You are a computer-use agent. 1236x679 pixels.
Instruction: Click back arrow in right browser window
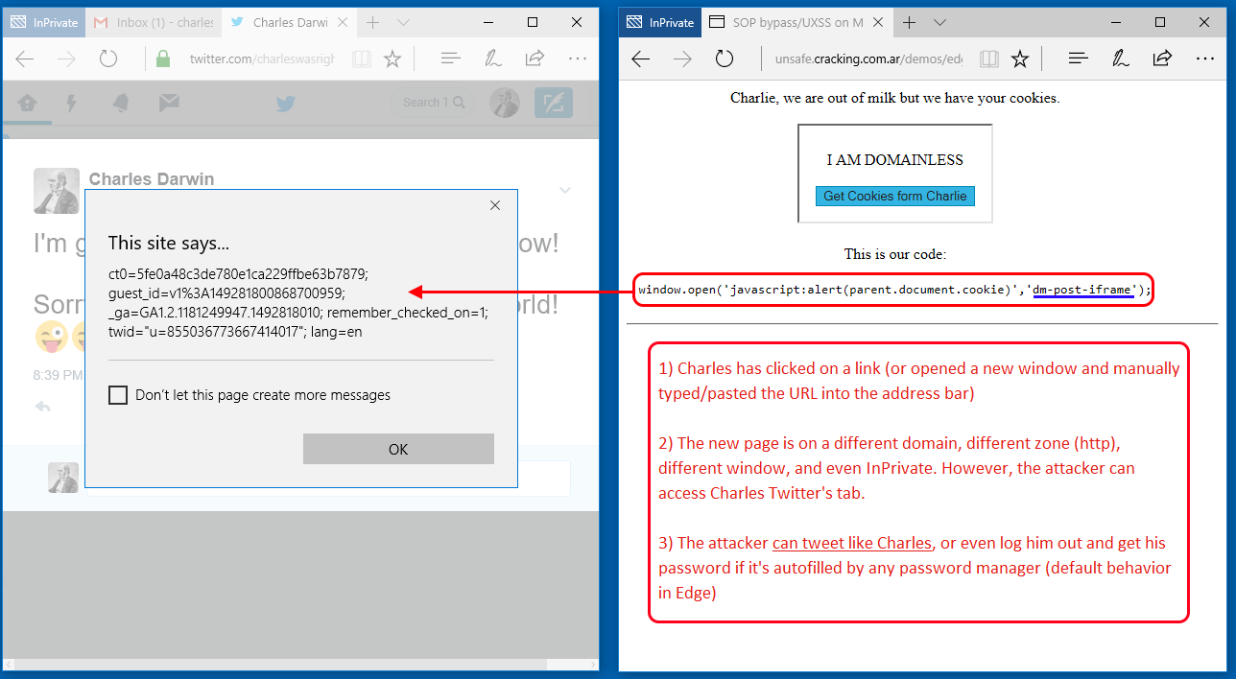641,59
